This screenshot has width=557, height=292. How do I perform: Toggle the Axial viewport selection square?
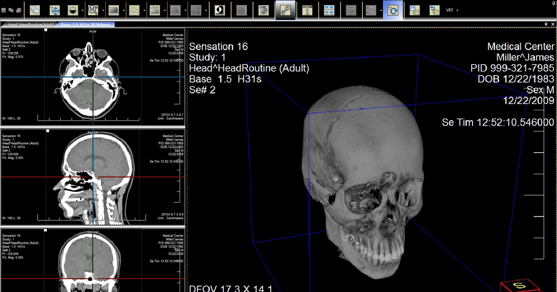click(x=45, y=29)
